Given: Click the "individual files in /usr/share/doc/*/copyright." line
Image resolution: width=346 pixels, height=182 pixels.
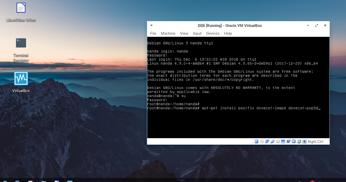Looking at the screenshot, I should [x=201, y=79].
